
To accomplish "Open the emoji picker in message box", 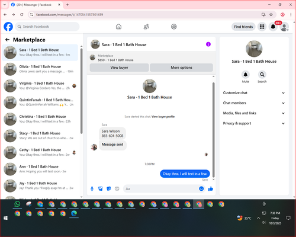I will 201,189.
